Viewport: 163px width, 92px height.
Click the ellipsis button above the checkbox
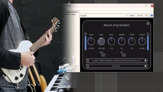pyautogui.click(x=152, y=12)
